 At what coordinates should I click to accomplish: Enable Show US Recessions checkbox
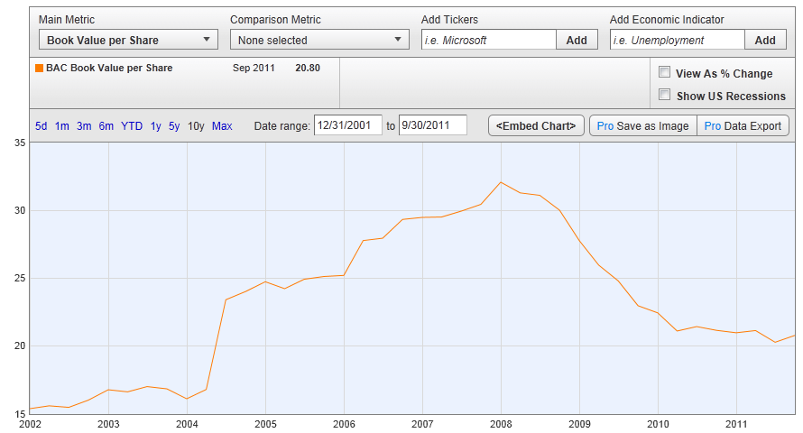coord(664,95)
